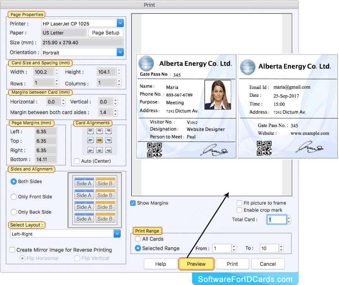Click last row Side A layout tile
Screen dimensions: 339x285
(84, 218)
